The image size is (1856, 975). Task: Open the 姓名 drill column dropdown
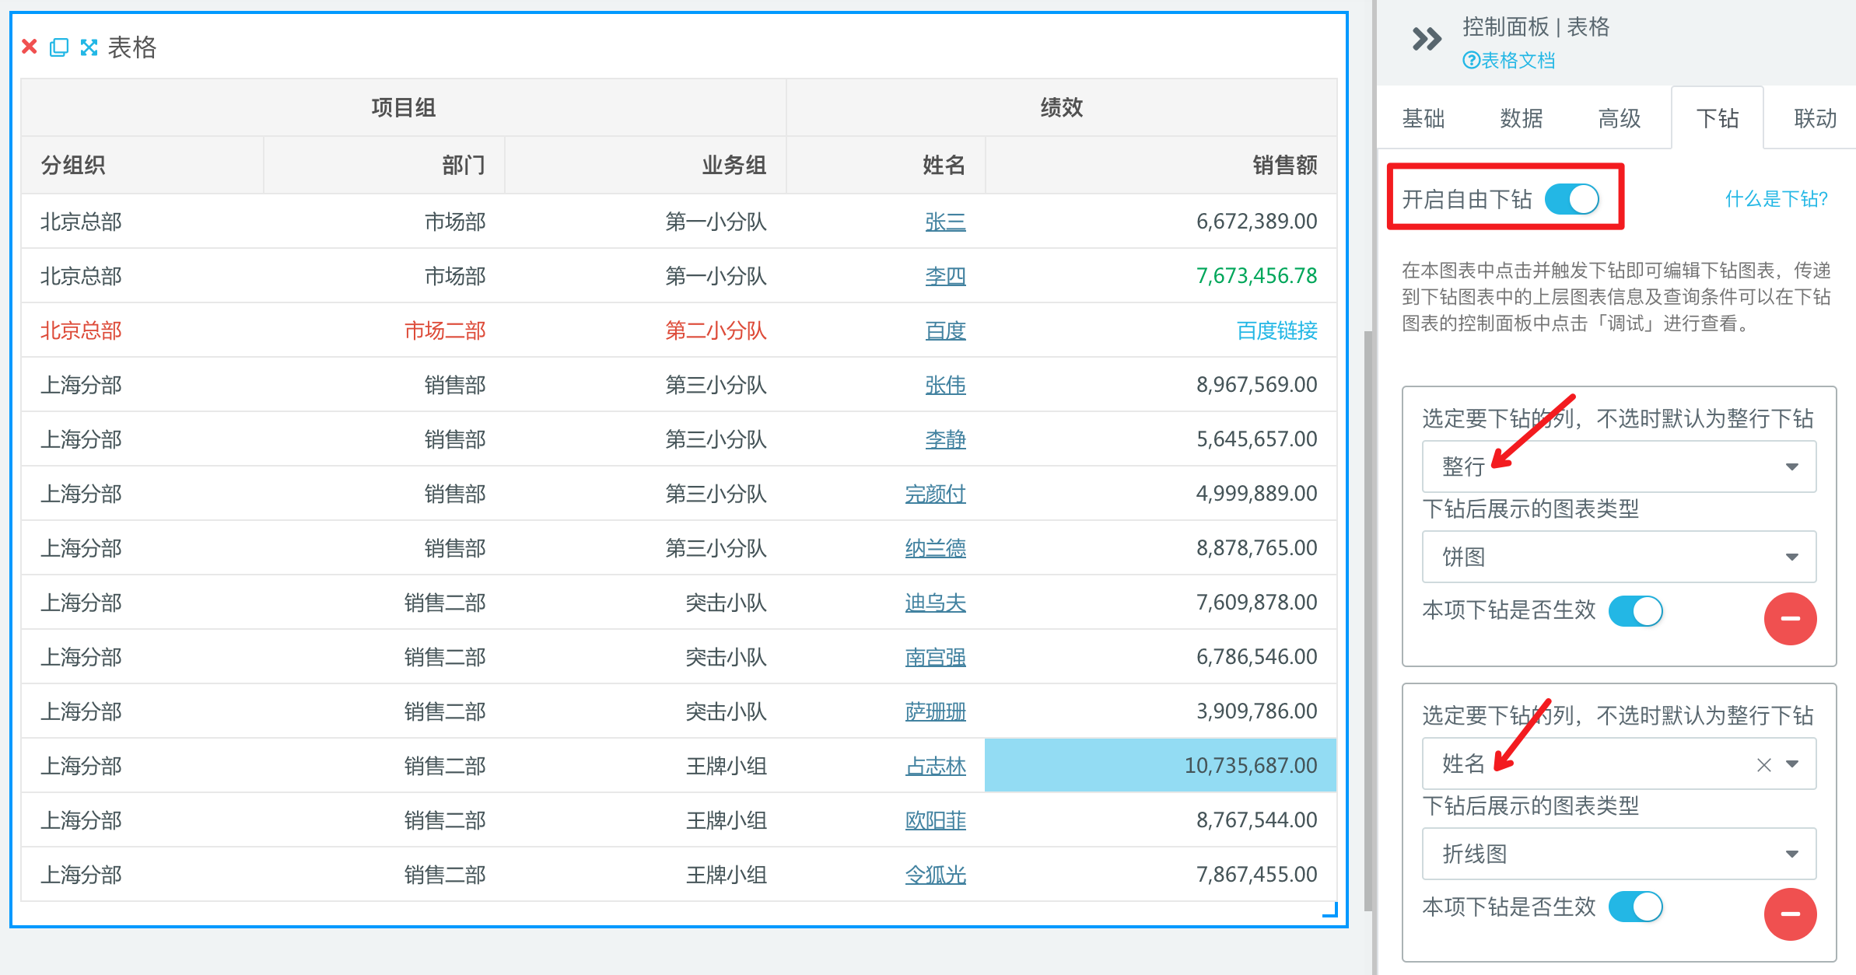1619,764
